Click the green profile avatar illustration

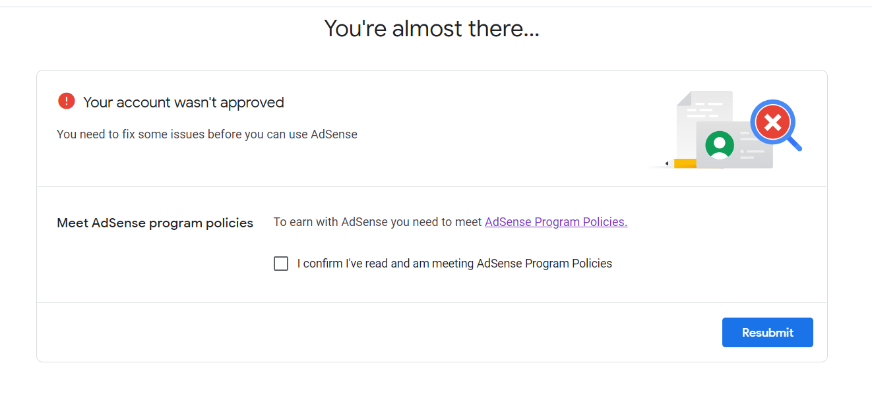click(719, 145)
